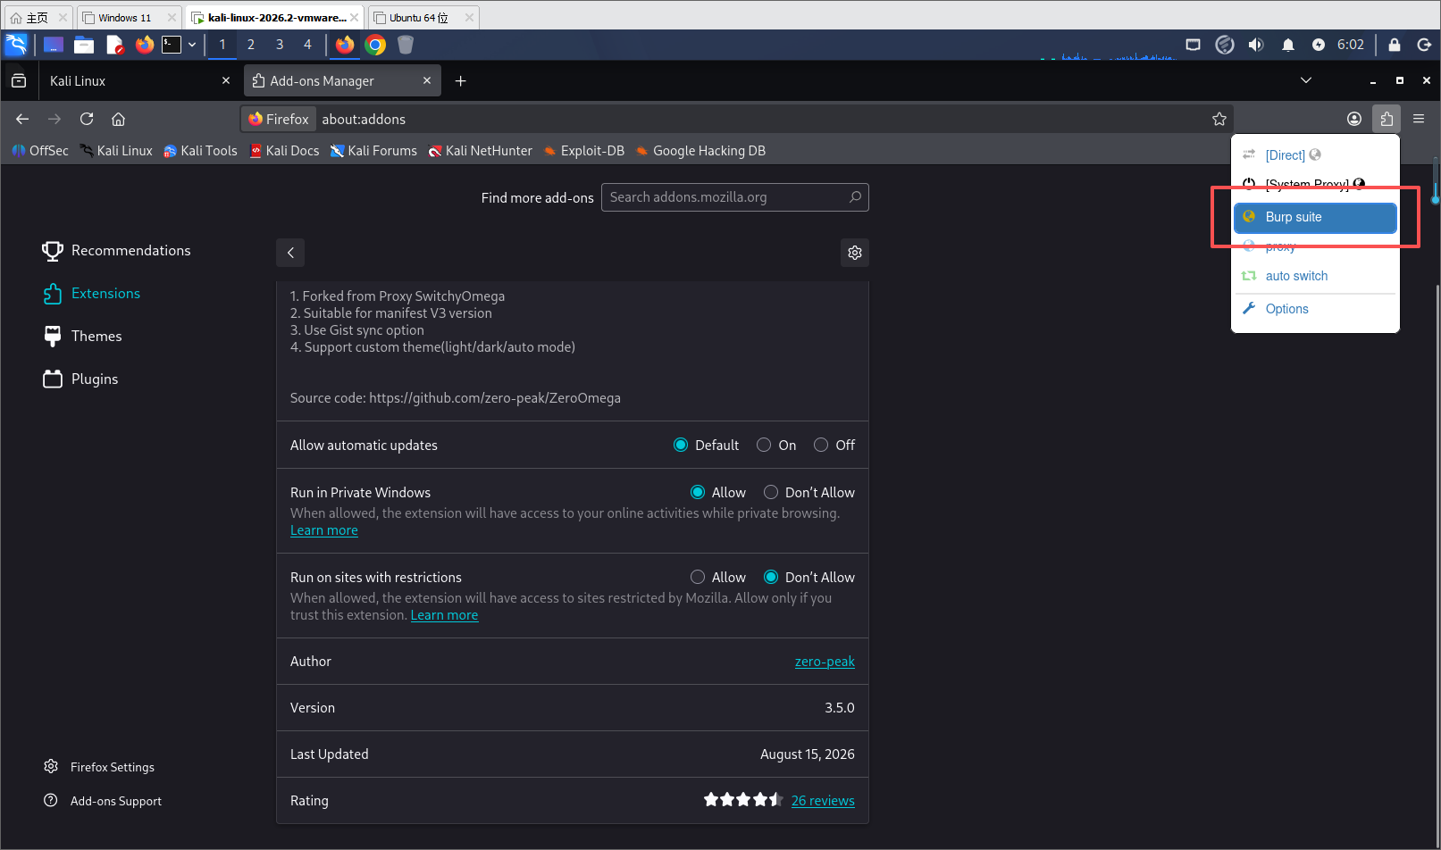Expand the list all tabs chevron
The width and height of the screenshot is (1441, 850).
click(x=1306, y=80)
